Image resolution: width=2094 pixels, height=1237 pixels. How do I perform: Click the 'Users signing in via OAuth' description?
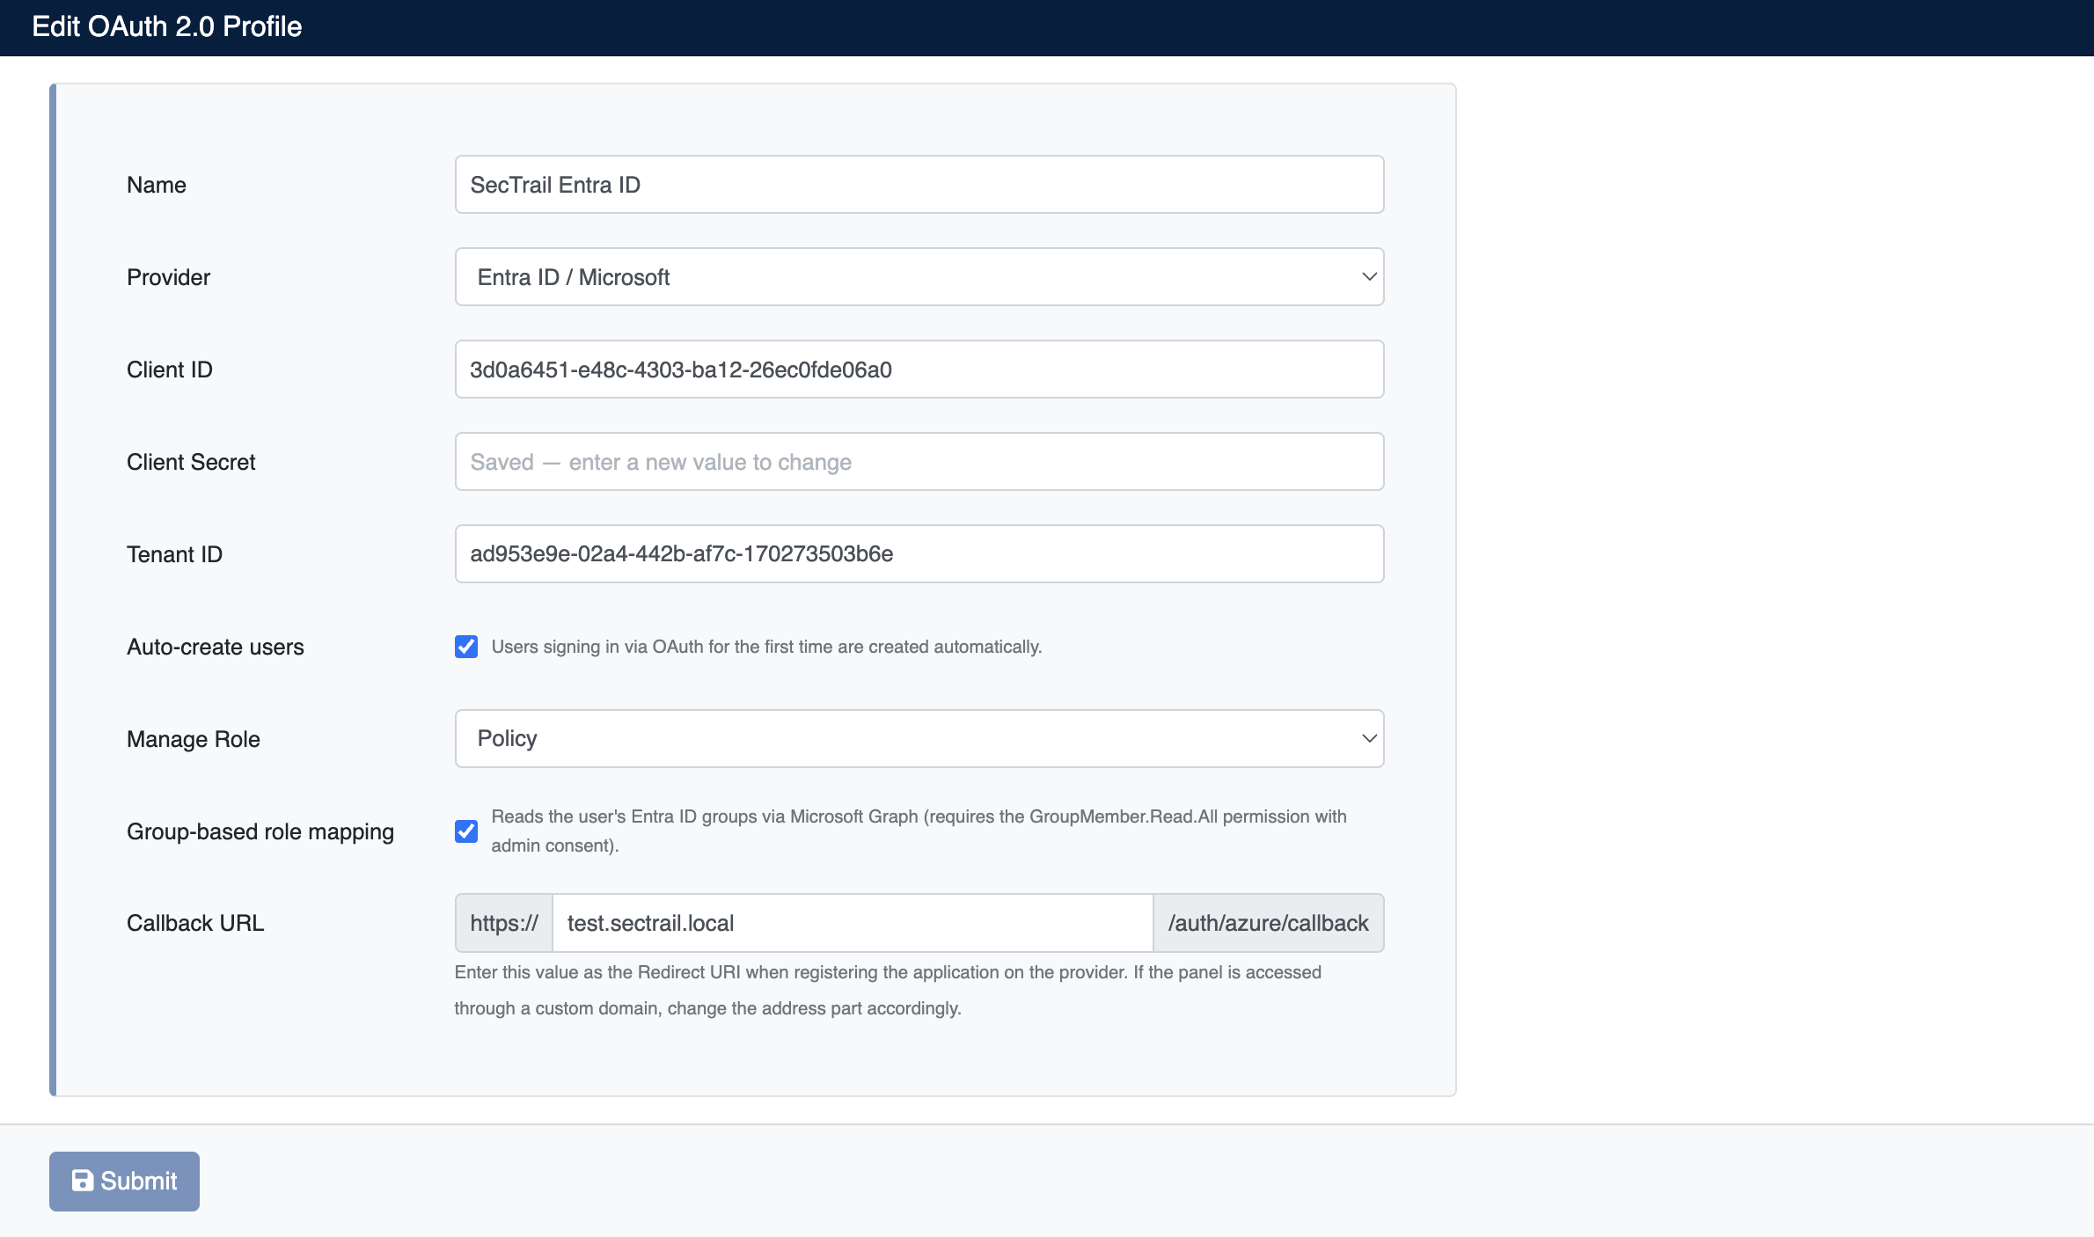click(766, 647)
